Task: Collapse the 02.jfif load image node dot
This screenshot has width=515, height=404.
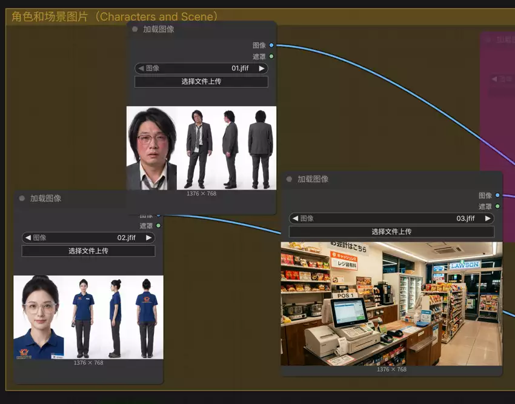Action: click(22, 199)
